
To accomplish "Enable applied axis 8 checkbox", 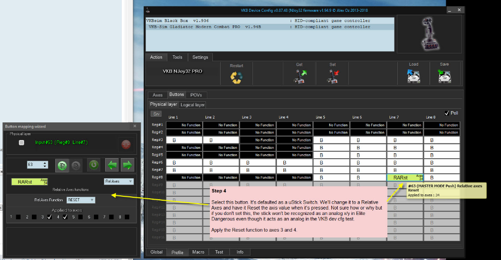I will (127, 217).
